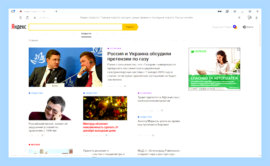Click the red МОСКВА section label
Screen dimensions: 270x166
(35, 145)
